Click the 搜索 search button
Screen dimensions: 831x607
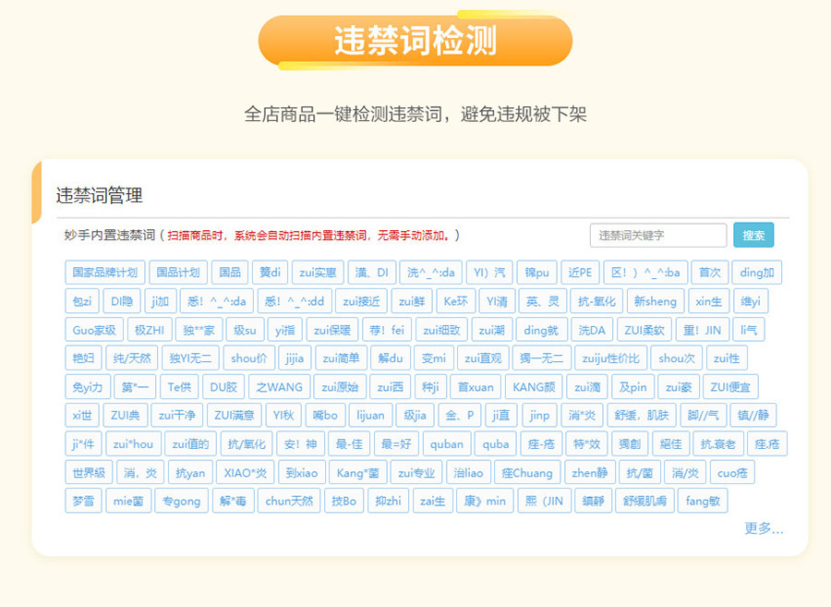[x=753, y=236]
